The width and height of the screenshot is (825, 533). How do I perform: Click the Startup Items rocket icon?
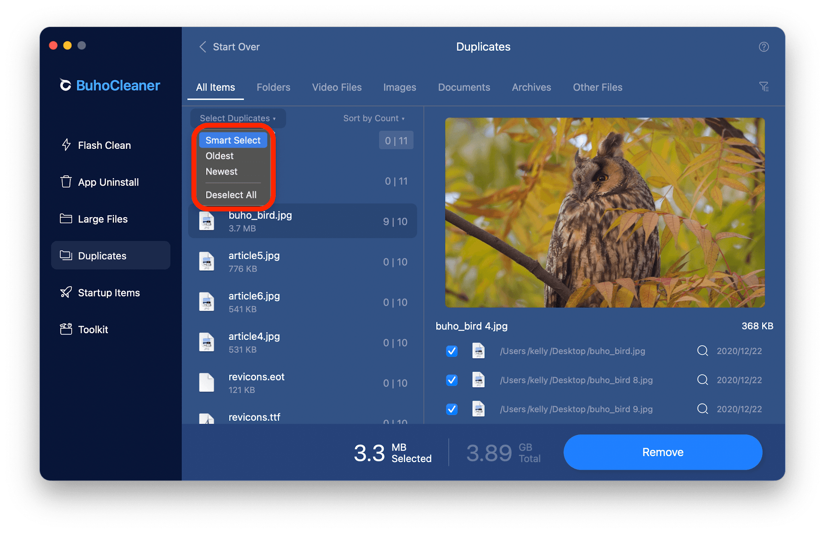(66, 292)
